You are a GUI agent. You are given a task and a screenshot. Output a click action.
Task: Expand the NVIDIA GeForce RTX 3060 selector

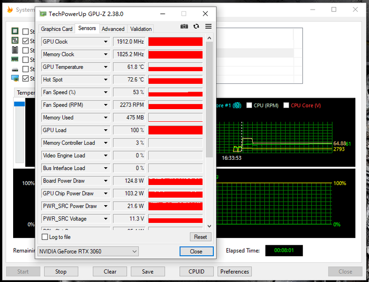coord(134,251)
